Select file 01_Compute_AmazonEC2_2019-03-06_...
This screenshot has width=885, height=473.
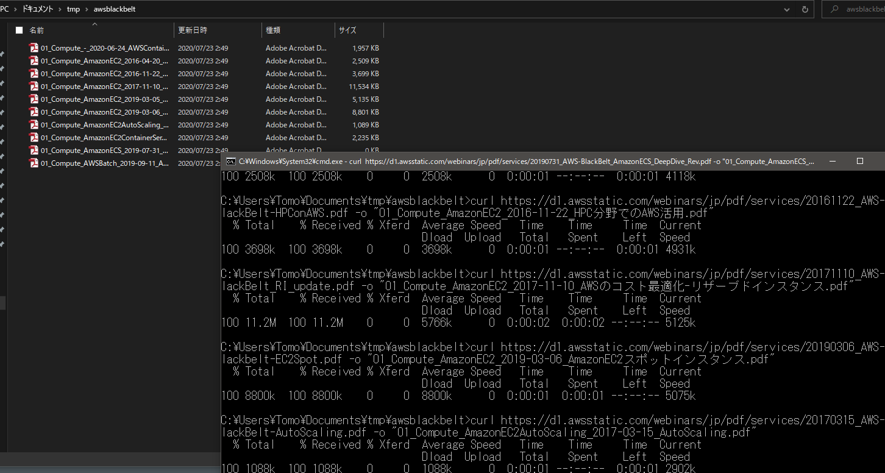tap(104, 112)
